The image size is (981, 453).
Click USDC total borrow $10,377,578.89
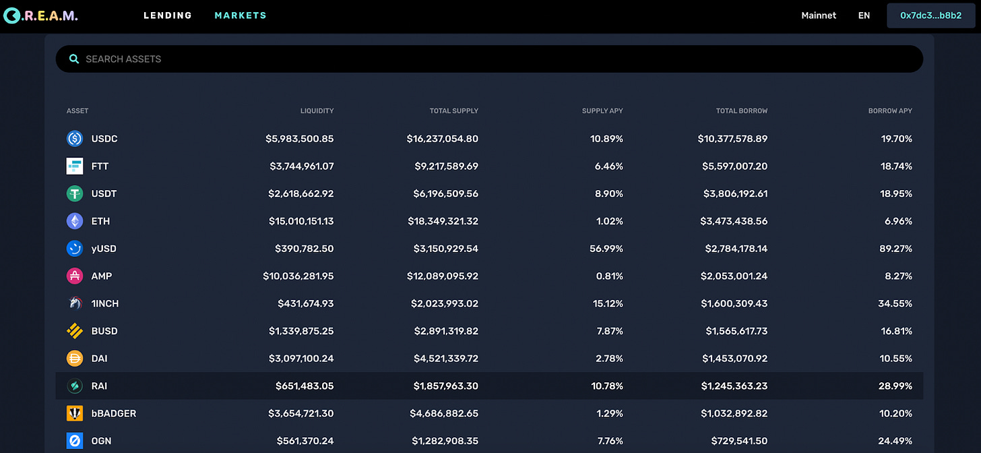coord(733,139)
